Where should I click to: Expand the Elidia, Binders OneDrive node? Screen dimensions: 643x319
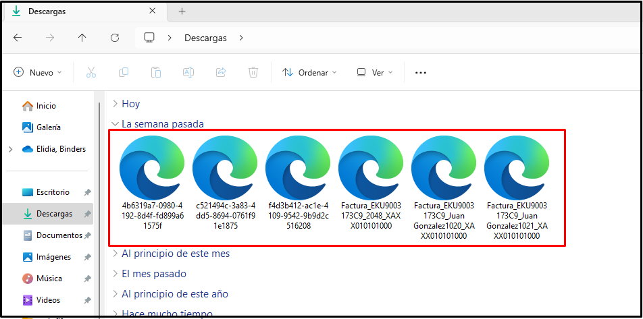[11, 150]
